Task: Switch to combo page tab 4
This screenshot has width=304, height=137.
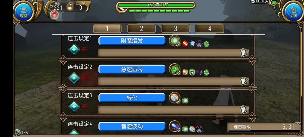Action: pyautogui.click(x=210, y=29)
